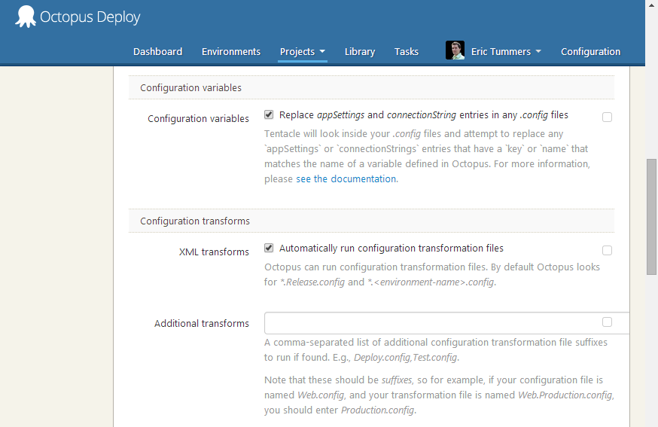The height and width of the screenshot is (427, 658).
Task: Tick the checkbox inside Additional transforms field
Action: click(x=607, y=322)
